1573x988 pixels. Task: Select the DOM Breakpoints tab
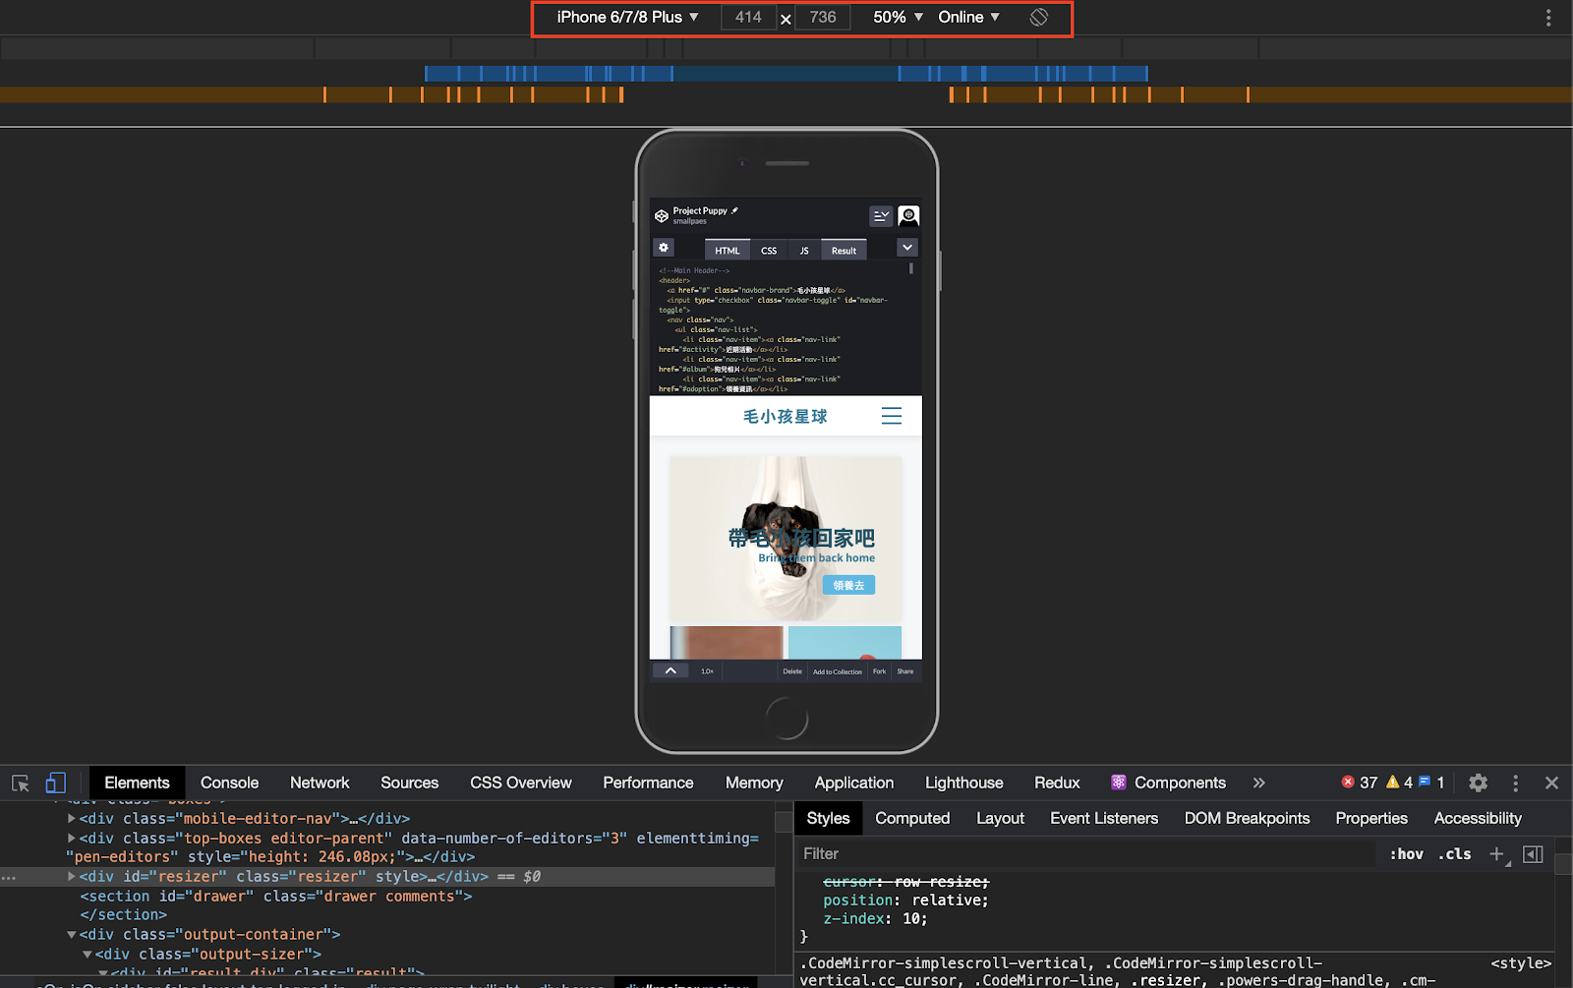pyautogui.click(x=1247, y=818)
